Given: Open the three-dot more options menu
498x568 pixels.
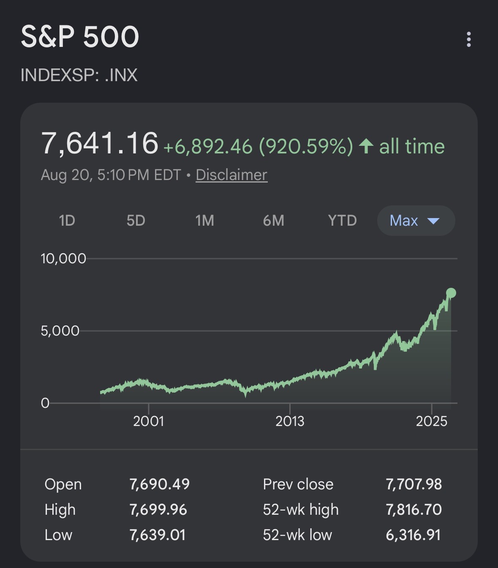Looking at the screenshot, I should (x=468, y=39).
